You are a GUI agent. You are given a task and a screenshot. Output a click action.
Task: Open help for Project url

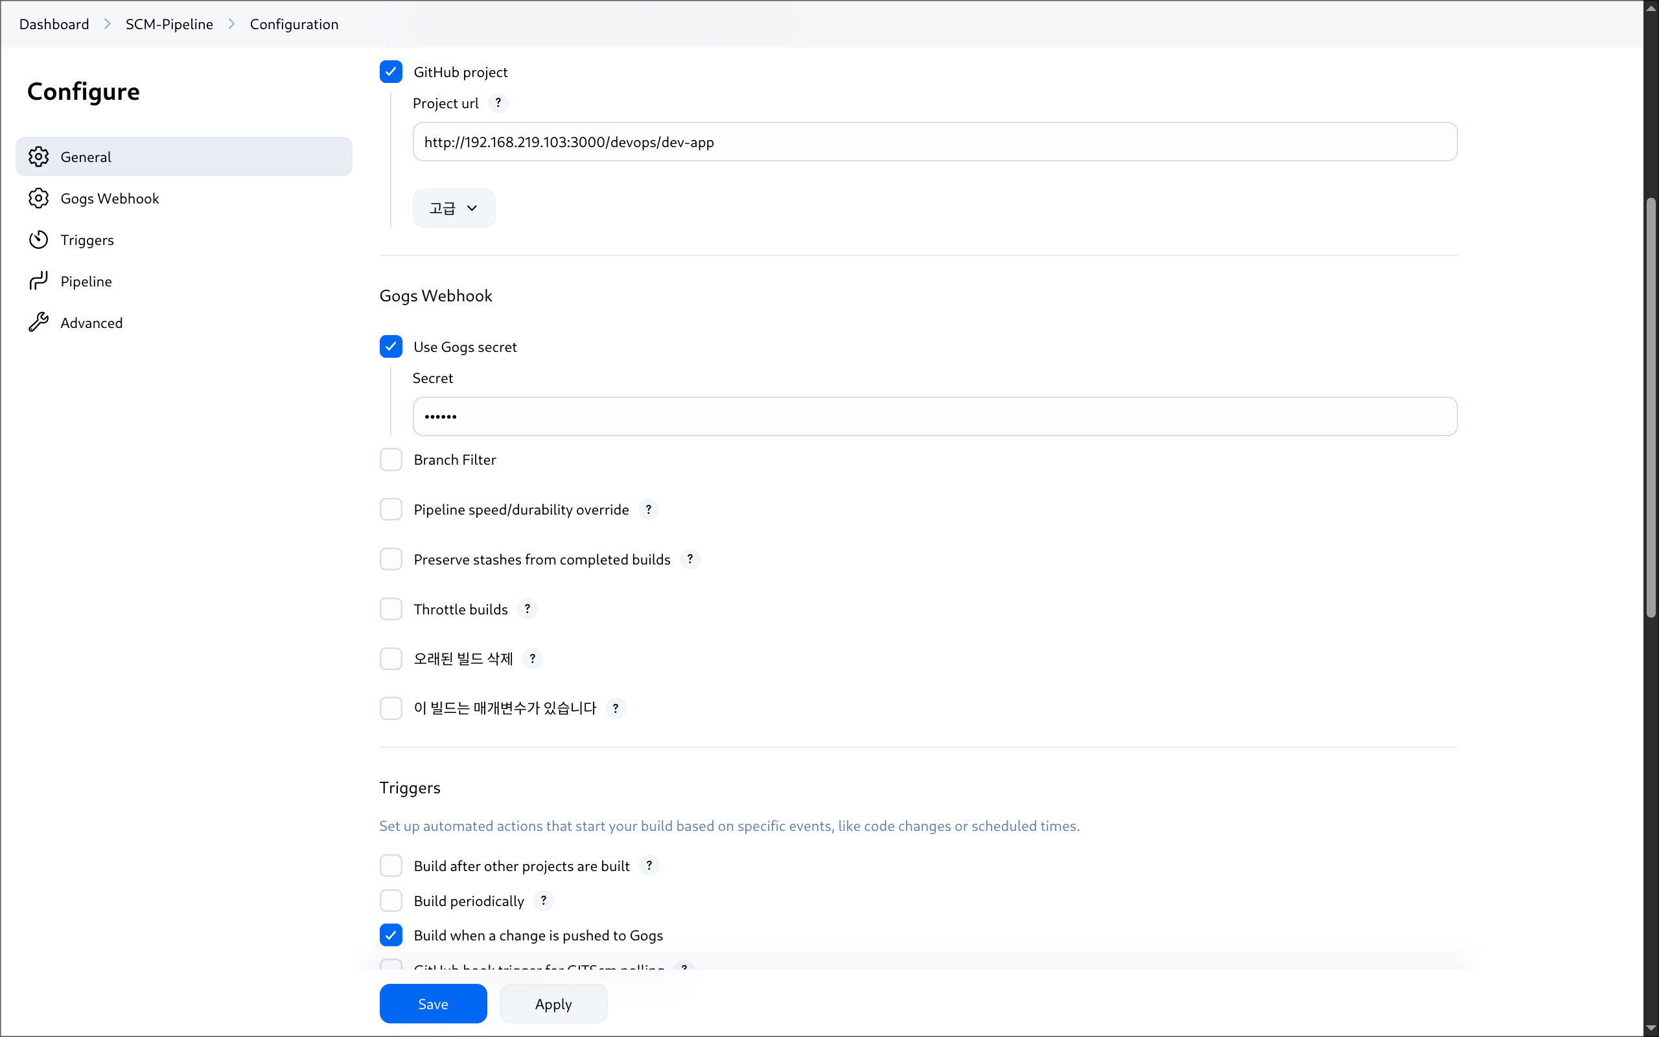pyautogui.click(x=498, y=103)
